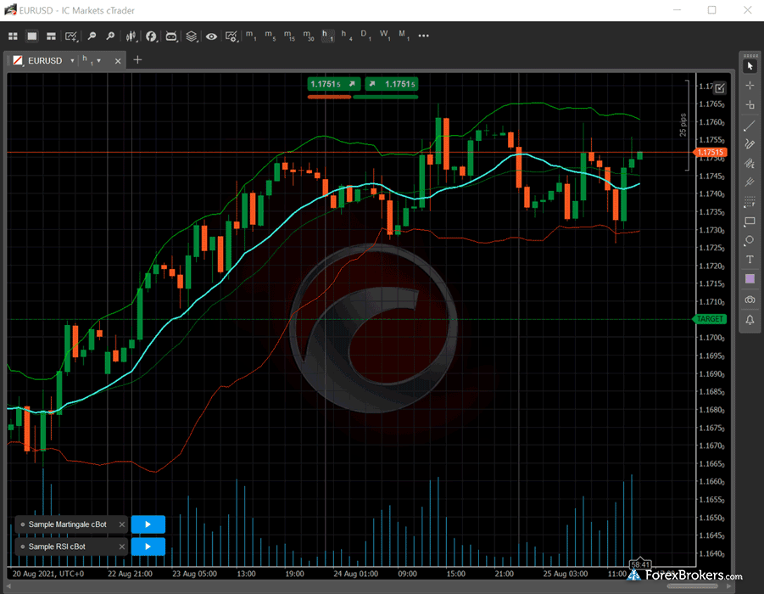Expand the h1 timeframe dropdown in tab
Screen dimensions: 764x594
[x=99, y=60]
